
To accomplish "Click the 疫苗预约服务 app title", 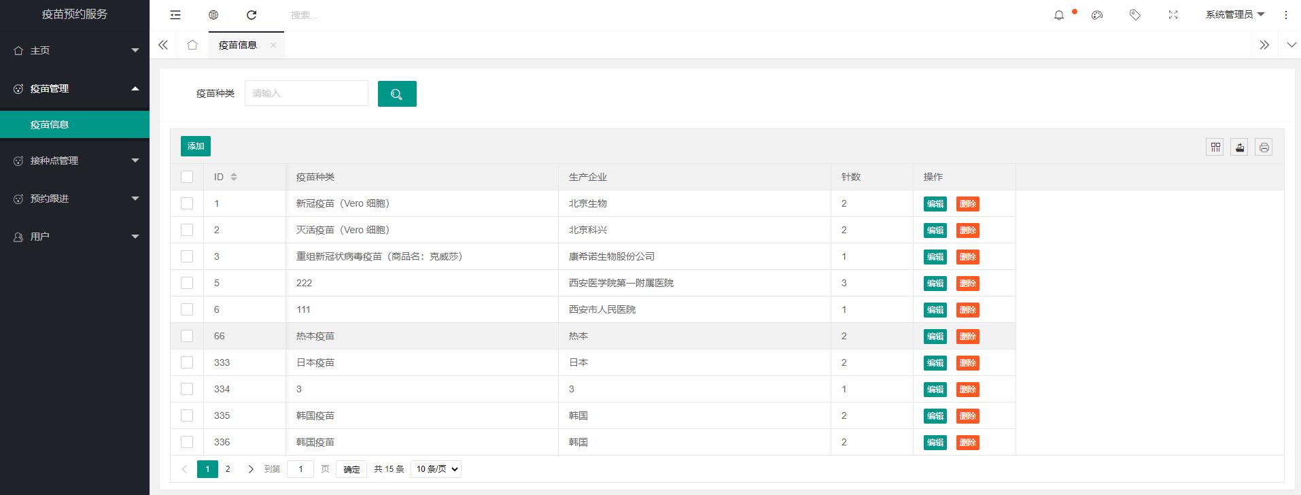I will [x=75, y=14].
